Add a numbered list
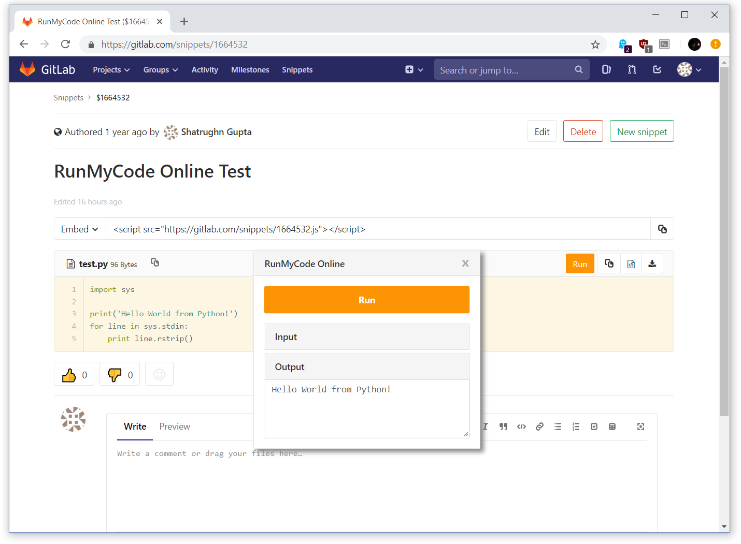This screenshot has height=544, width=741. [x=576, y=427]
